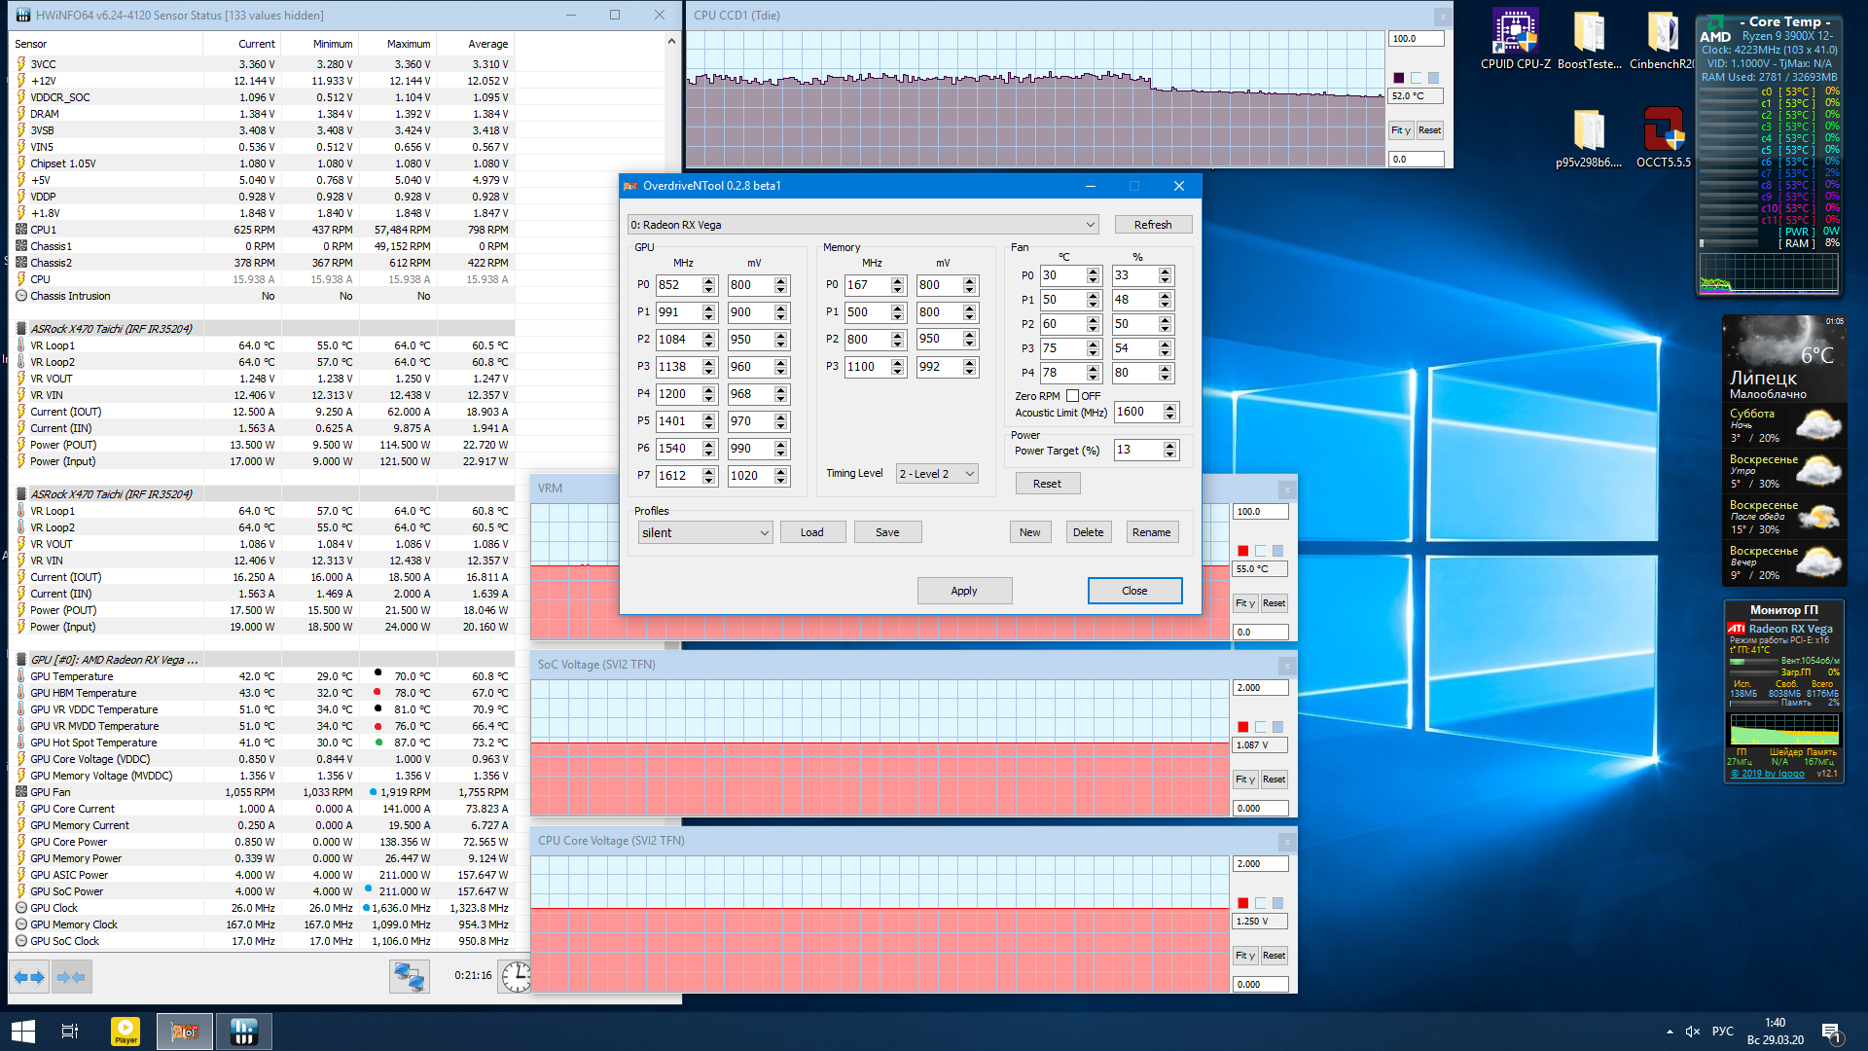Click the collapse columns arrows icon in HWiNFO
The image size is (1868, 1051).
(x=70, y=976)
